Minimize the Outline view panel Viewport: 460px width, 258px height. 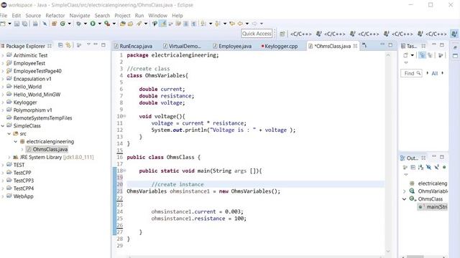[x=434, y=156]
